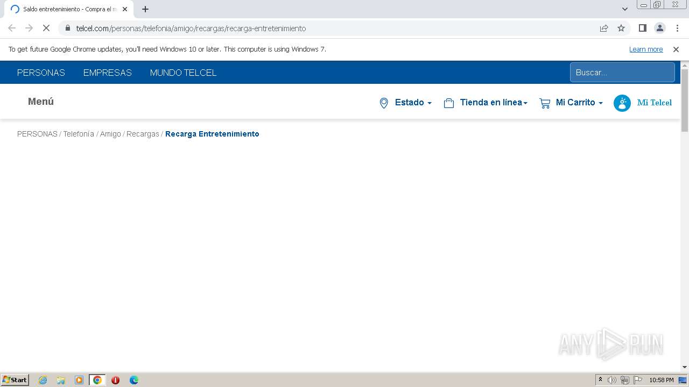The width and height of the screenshot is (689, 387).
Task: Click the 10:58 PM clock
Action: [662, 380]
